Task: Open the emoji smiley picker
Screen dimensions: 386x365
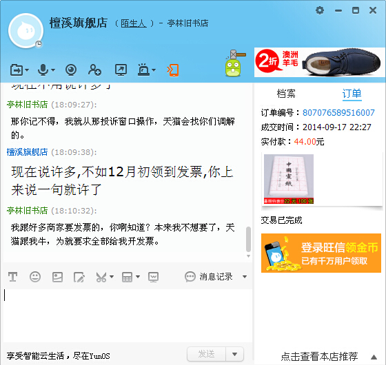Action: (35, 277)
